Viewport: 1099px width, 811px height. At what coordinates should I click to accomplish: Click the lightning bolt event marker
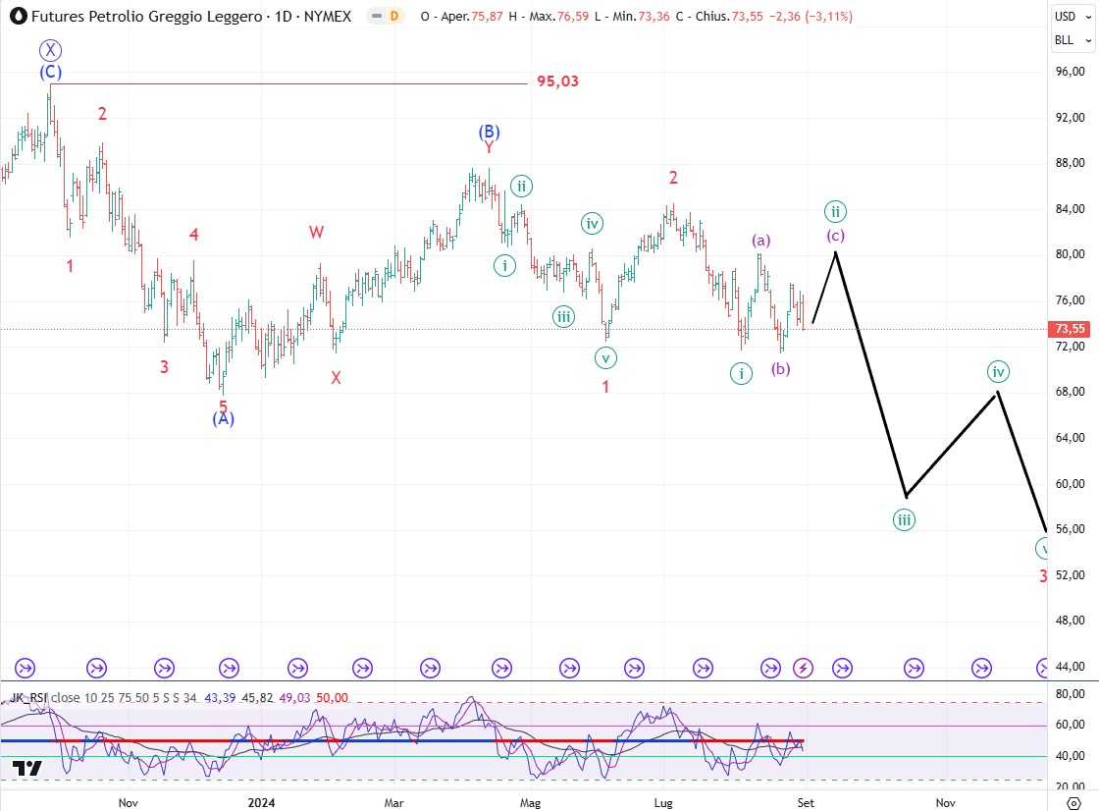click(803, 668)
